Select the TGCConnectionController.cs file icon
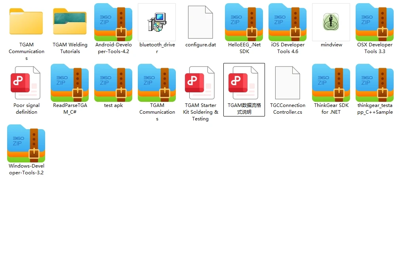The image size is (400, 271). point(288,83)
